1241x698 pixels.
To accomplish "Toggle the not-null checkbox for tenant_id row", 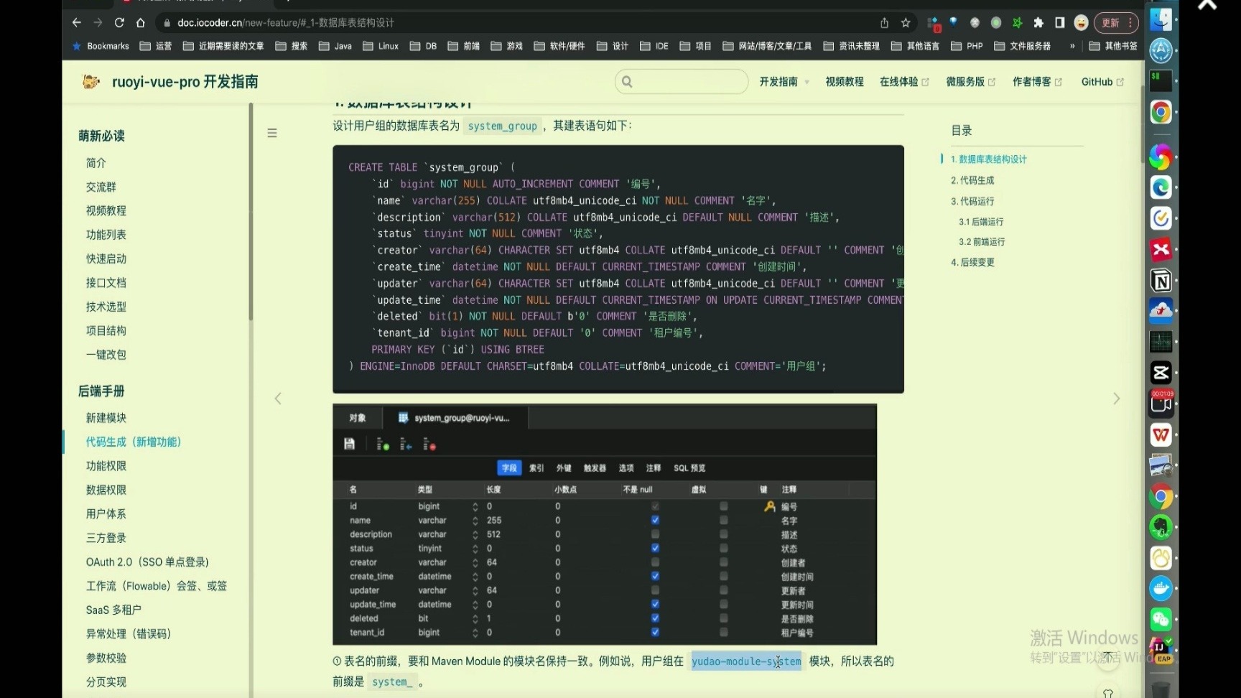I will point(655,632).
